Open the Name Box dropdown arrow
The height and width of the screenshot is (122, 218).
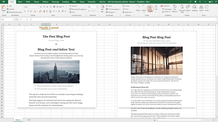[13, 20]
